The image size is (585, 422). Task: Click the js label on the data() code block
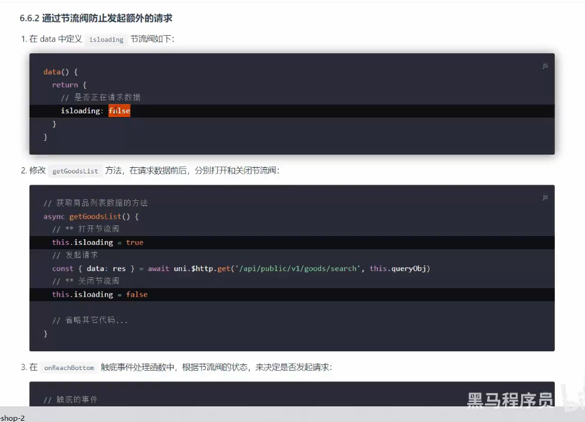545,65
